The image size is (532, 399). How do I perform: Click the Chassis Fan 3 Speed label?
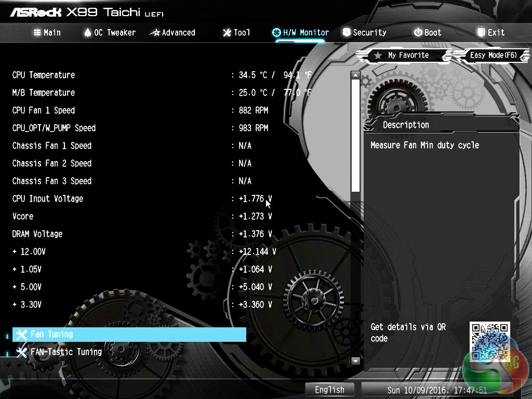point(52,181)
